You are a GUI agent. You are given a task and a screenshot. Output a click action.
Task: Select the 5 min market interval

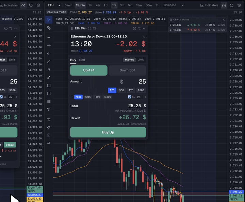(x=68, y=5)
